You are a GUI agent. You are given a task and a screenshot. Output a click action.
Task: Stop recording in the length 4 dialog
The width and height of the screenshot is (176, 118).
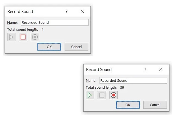pyautogui.click(x=23, y=37)
